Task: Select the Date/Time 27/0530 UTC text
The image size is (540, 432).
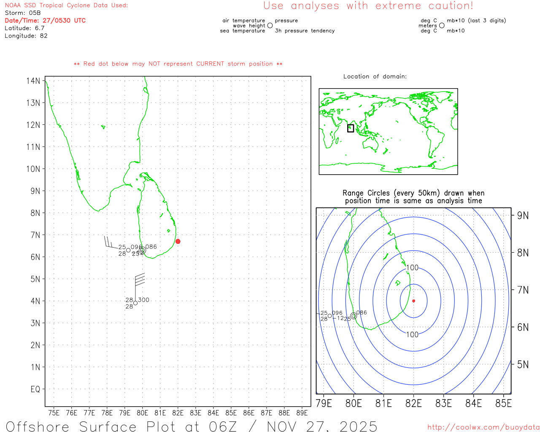Action: click(45, 21)
